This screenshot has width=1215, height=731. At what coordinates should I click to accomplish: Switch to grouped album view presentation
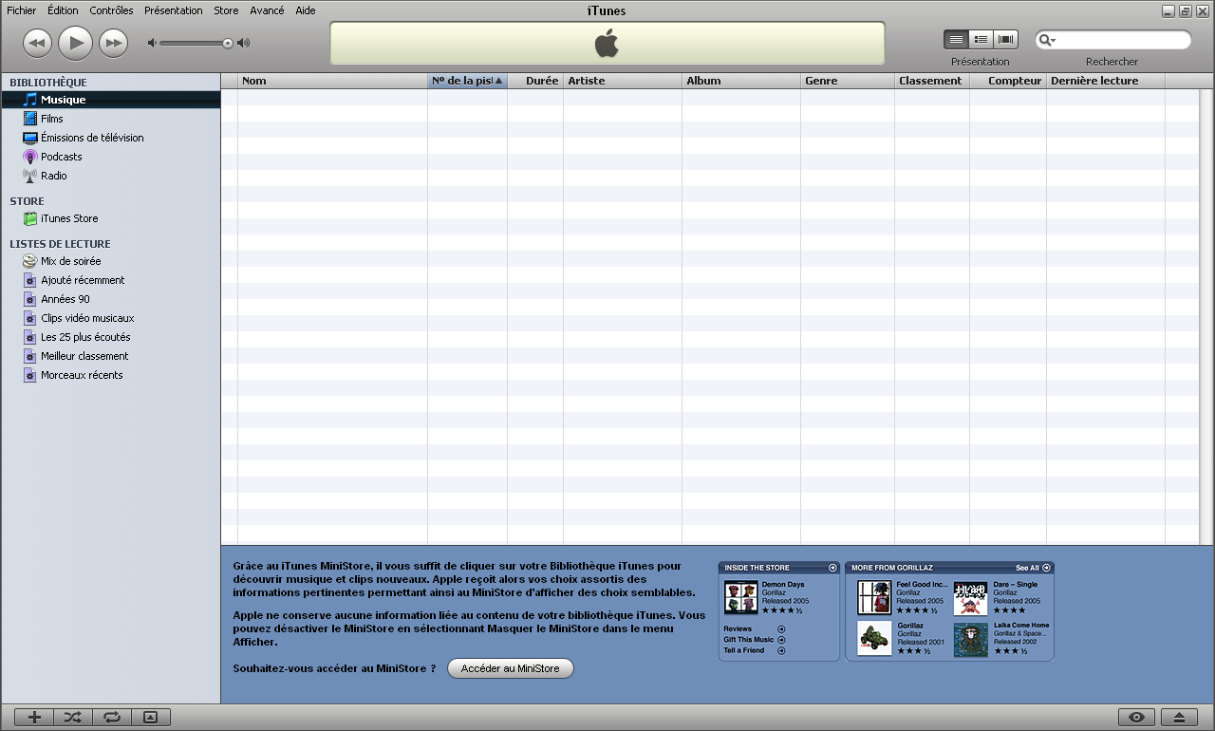(x=981, y=39)
